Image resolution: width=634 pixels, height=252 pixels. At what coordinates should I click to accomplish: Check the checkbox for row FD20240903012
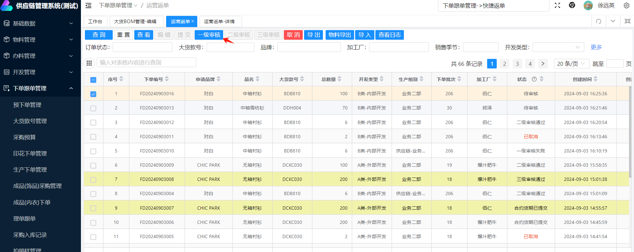(x=93, y=123)
